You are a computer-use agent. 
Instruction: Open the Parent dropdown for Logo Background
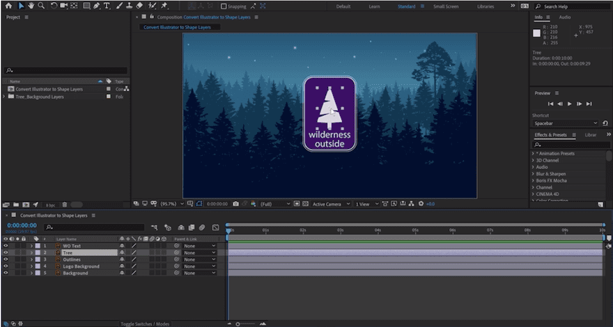pos(200,266)
